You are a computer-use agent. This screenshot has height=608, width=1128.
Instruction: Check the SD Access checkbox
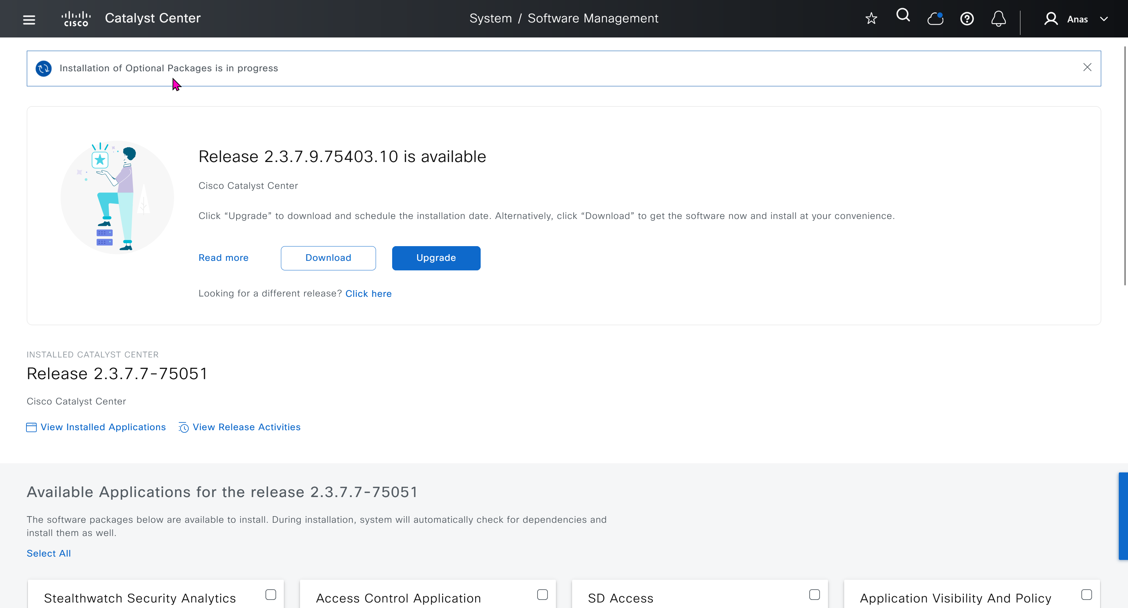click(814, 594)
